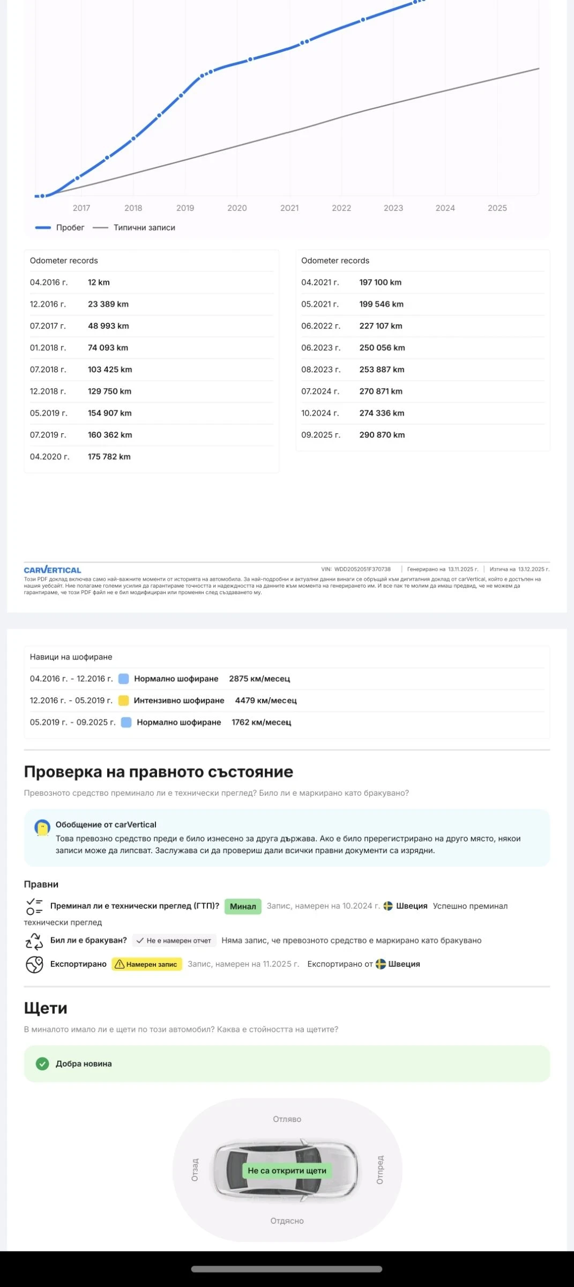Viewport: 574px width, 1287px height.
Task: Click the Типични записи legend entry
Action: [134, 227]
